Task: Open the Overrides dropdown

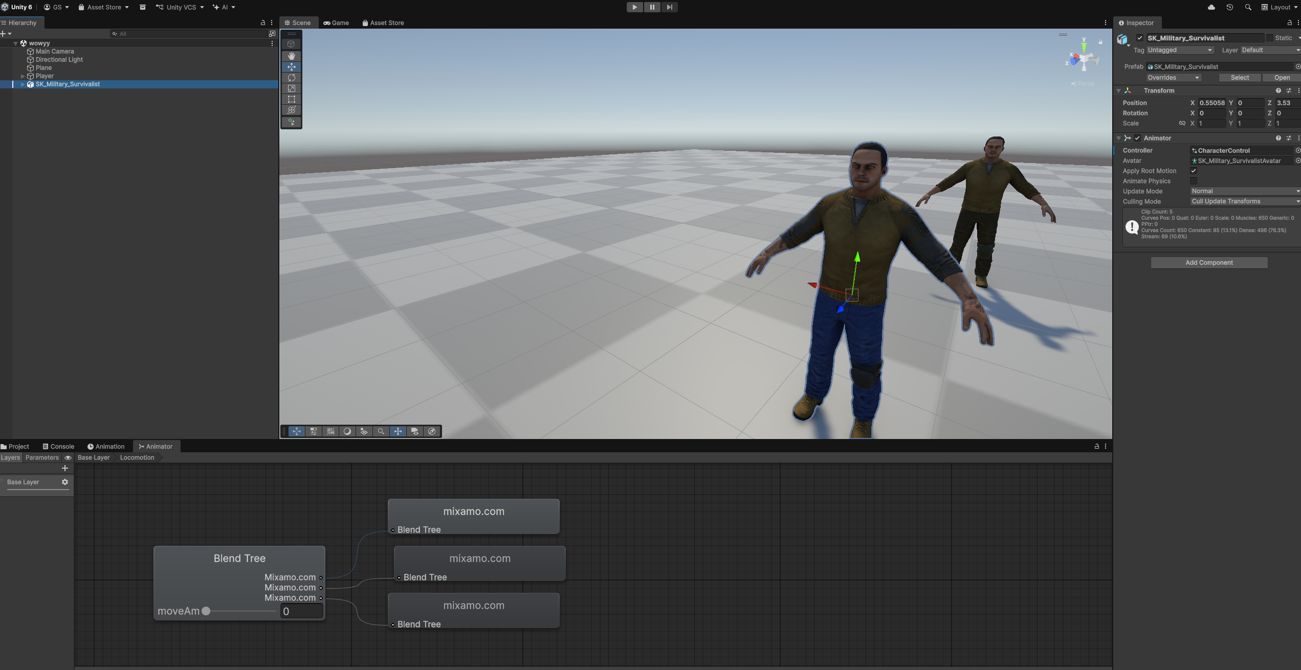Action: pos(1173,78)
